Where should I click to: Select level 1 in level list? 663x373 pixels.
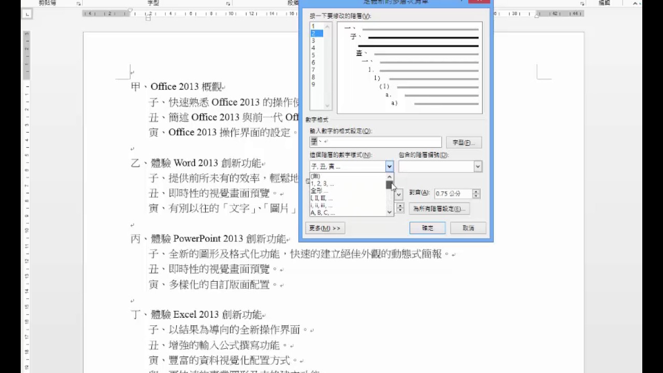point(316,26)
